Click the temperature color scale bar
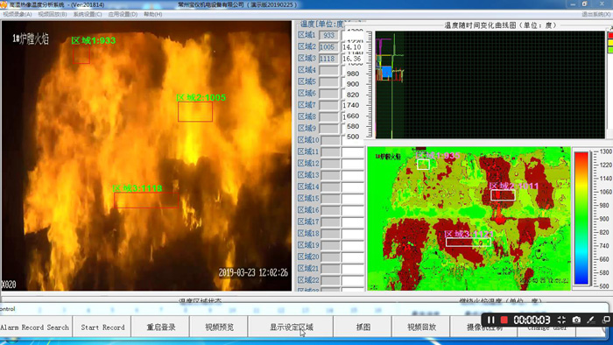Viewport: 613px width, 345px height. pos(581,218)
